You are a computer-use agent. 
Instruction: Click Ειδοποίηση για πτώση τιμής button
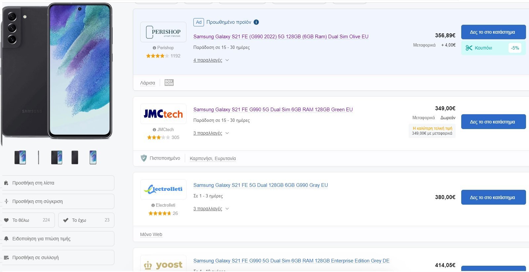point(58,239)
